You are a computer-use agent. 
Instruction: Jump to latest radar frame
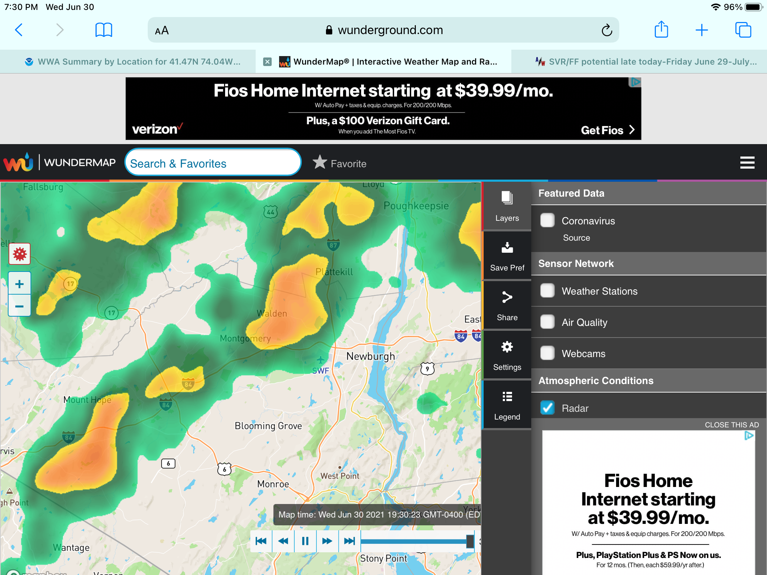(x=349, y=541)
